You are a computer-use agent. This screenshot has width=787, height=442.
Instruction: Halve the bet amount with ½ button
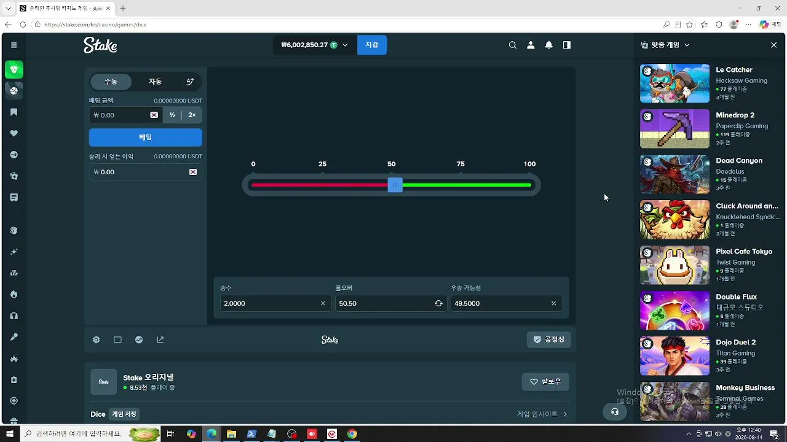click(x=172, y=115)
